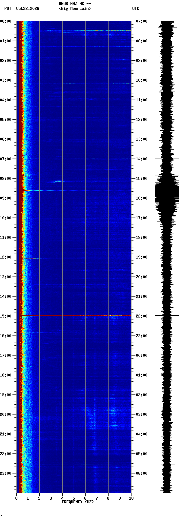Click the 'PDT' timezone label
This screenshot has width=181, height=519.
[8, 9]
